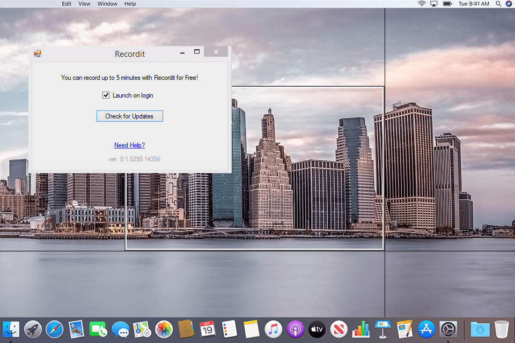Open the App Store from the Dock

coord(426,329)
